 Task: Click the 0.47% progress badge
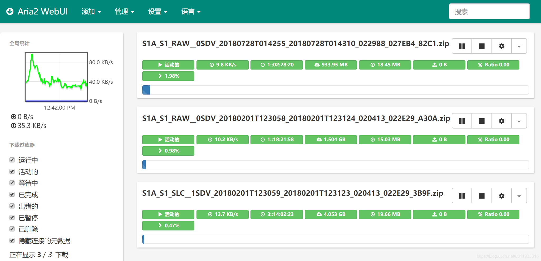[168, 226]
